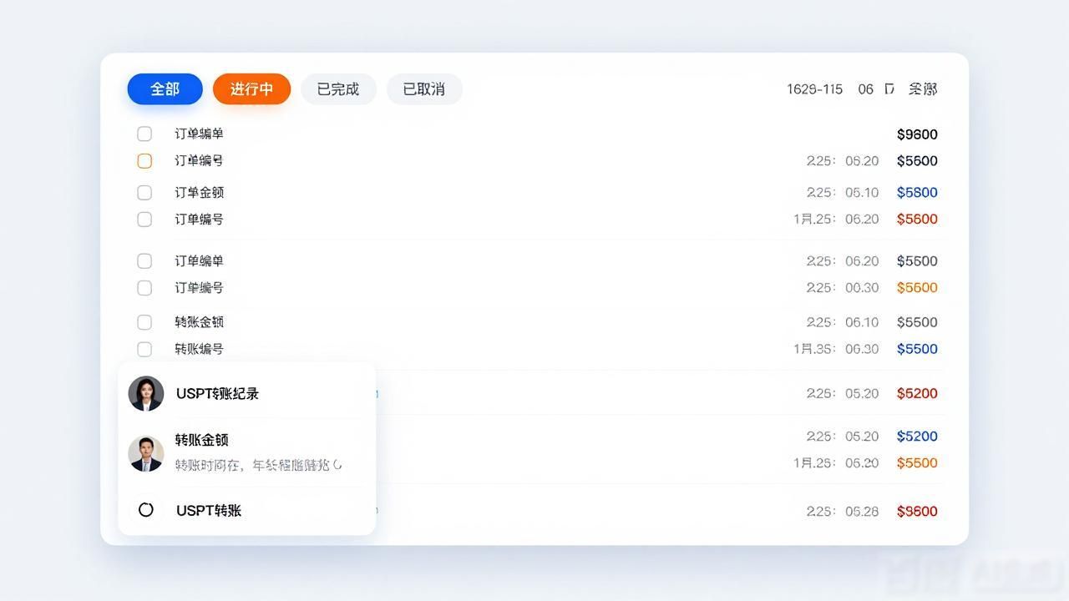Click the 1629-115 text at top right
This screenshot has width=1069, height=601.
[x=814, y=89]
